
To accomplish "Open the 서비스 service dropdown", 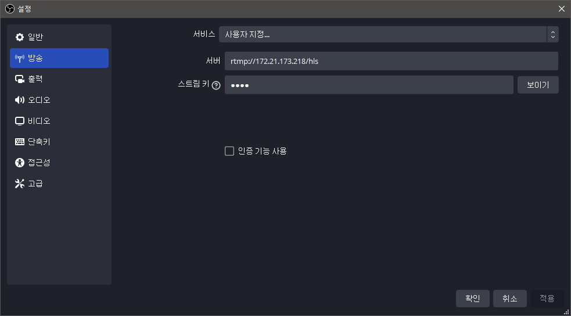I will [x=382, y=34].
